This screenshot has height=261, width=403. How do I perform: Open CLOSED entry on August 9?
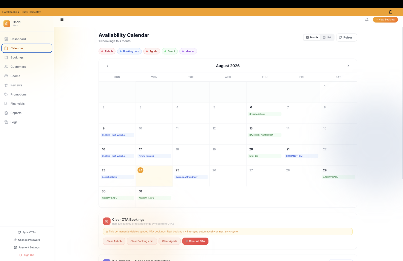point(117,135)
